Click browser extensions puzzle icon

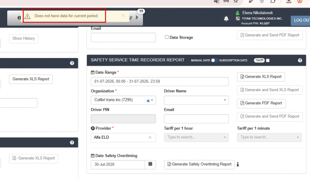(273, 1)
